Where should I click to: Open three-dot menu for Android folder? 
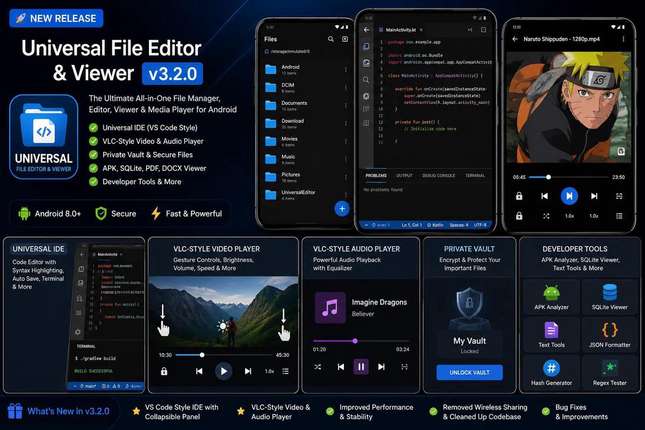346,70
